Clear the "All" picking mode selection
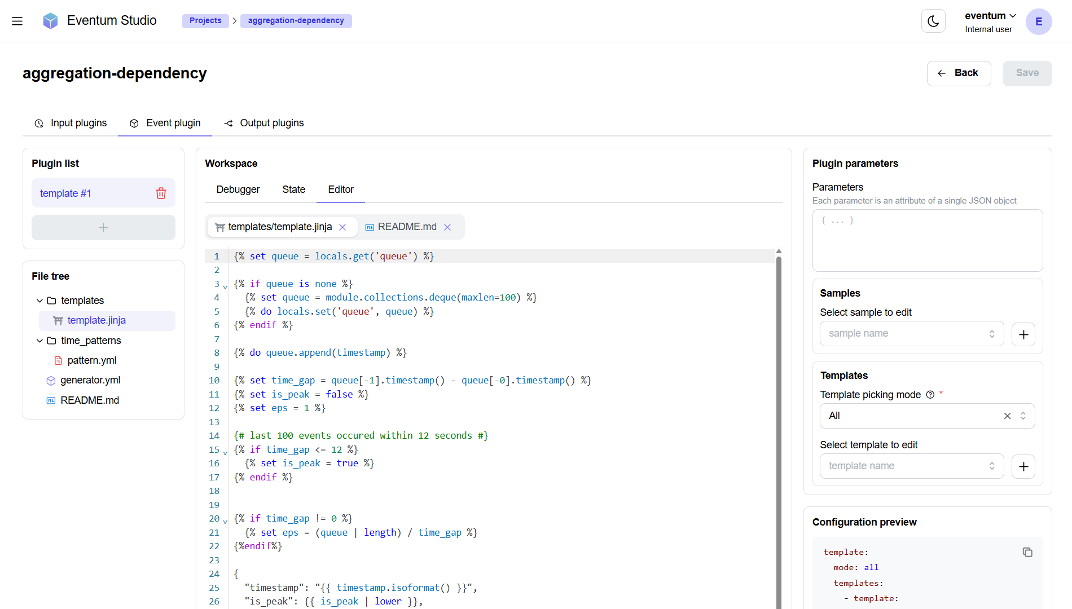This screenshot has height=609, width=1072. pyautogui.click(x=1007, y=416)
